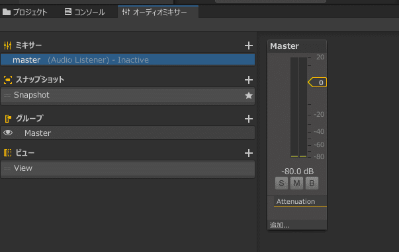This screenshot has height=252, width=399.
Task: Select the オーディオミキサー tab
Action: pyautogui.click(x=158, y=12)
